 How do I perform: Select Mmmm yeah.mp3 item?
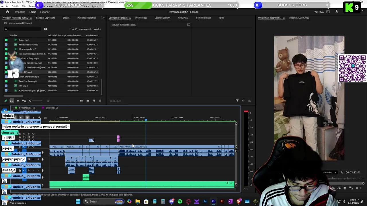tap(28, 49)
